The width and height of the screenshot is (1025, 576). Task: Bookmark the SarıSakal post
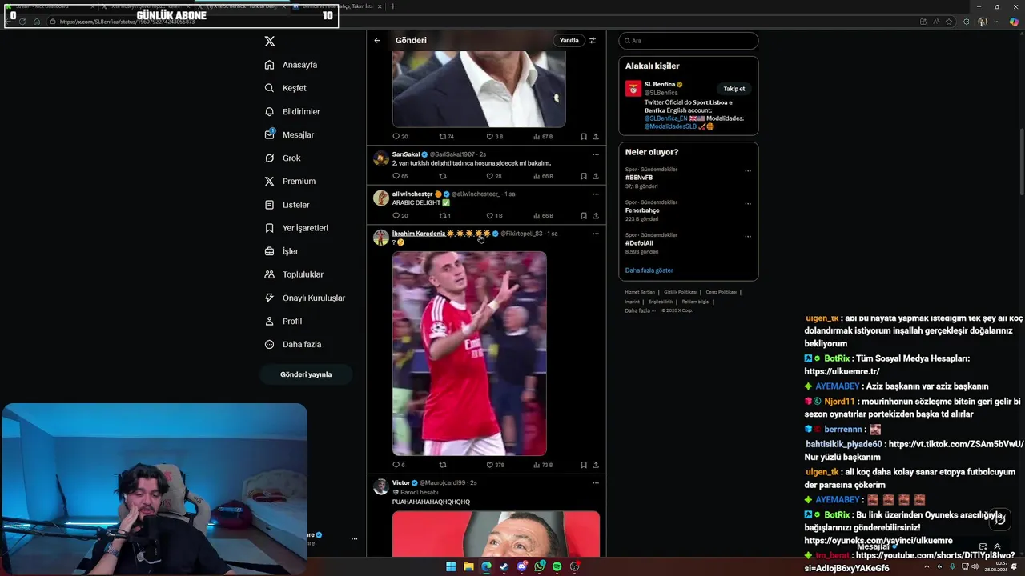tap(584, 176)
